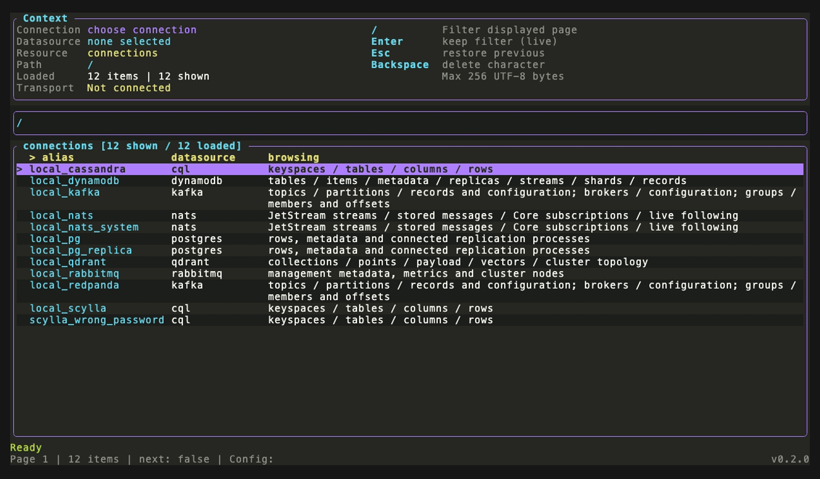Image resolution: width=820 pixels, height=479 pixels.
Task: Click the kafka cell of local_redpanda
Action: point(187,285)
